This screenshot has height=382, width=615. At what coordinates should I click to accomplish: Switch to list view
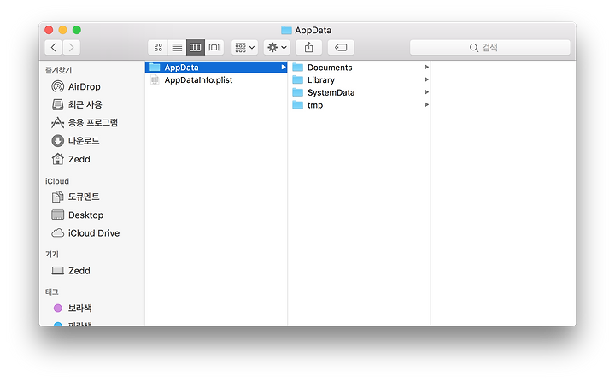click(x=177, y=48)
